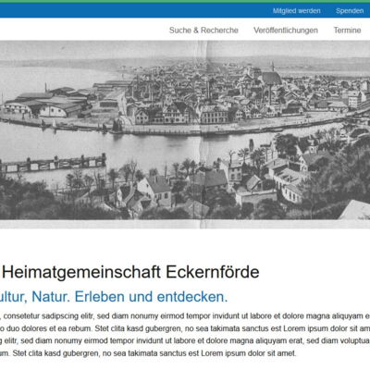Click the first line of lorem ipsum paragraph
Viewport: 370px width, 370px height.
[x=185, y=316]
